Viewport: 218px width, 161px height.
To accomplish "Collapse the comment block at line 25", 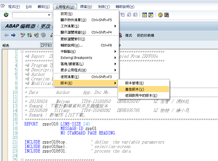I will [x=22, y=160].
